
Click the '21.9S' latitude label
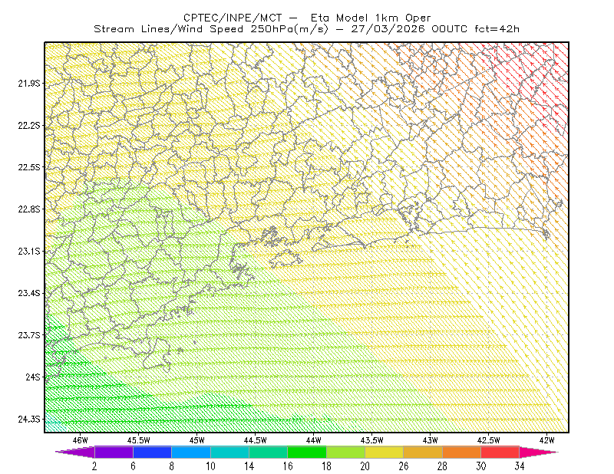coord(29,83)
